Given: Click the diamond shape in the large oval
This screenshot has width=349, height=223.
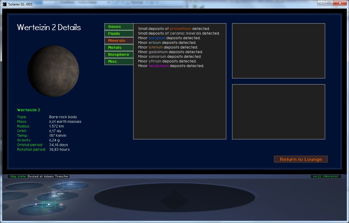Looking at the screenshot, I should pos(174,199).
